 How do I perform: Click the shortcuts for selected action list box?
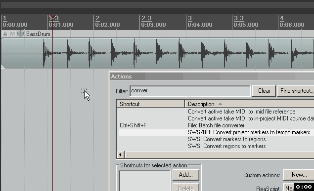tap(144, 181)
